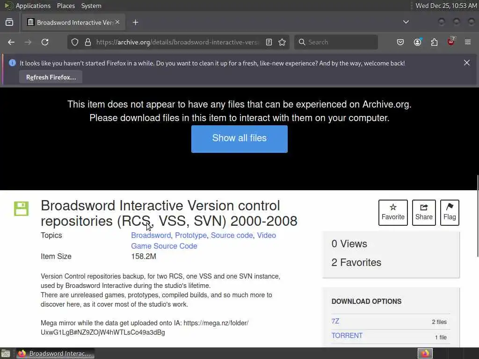Go back to the previous page
Screen dimensions: 479x359
(x=11, y=42)
